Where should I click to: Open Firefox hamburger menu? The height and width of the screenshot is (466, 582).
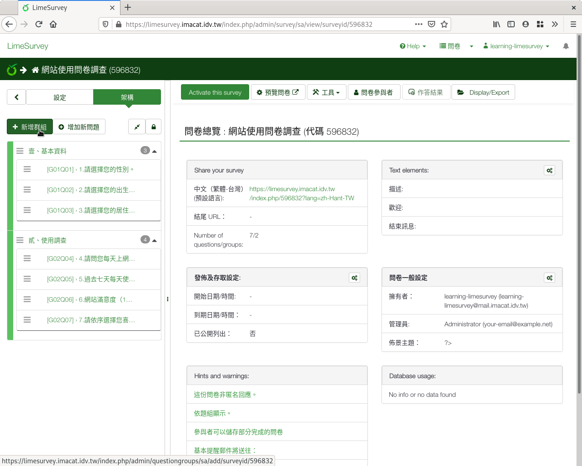coord(573,24)
